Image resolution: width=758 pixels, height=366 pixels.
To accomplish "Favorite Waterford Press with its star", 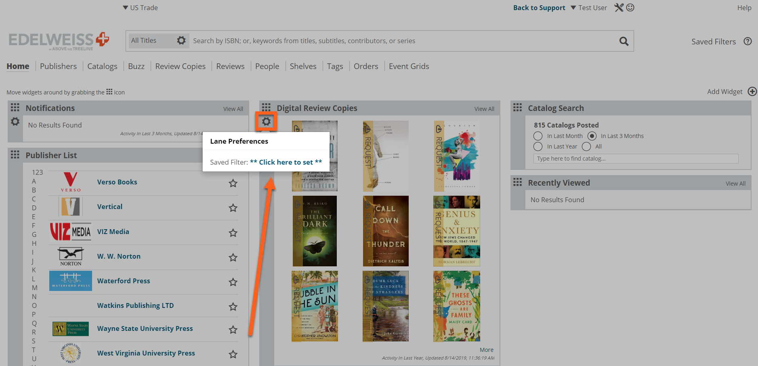I will coord(233,282).
